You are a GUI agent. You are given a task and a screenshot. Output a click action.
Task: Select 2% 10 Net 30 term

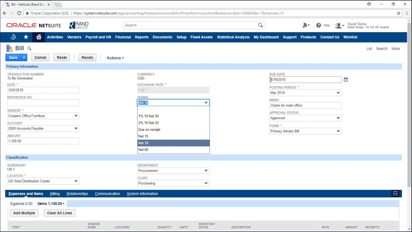pyautogui.click(x=173, y=123)
